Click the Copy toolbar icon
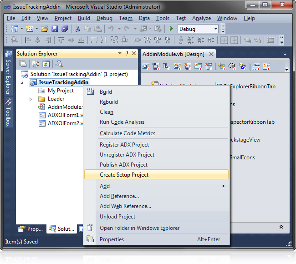Screen dimensions: 296x264 click(87, 29)
